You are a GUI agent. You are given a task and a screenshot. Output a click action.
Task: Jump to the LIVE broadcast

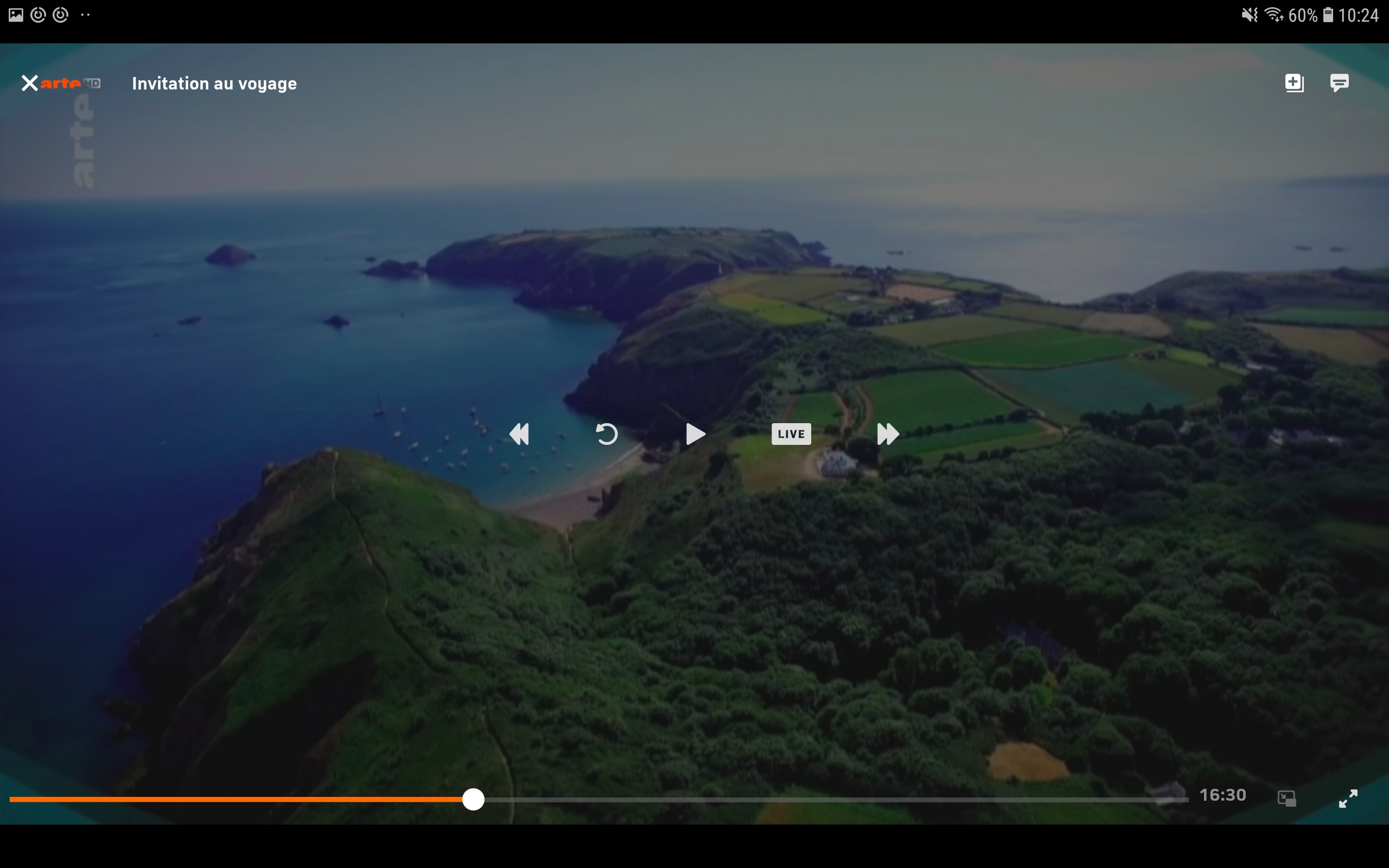[x=791, y=434]
